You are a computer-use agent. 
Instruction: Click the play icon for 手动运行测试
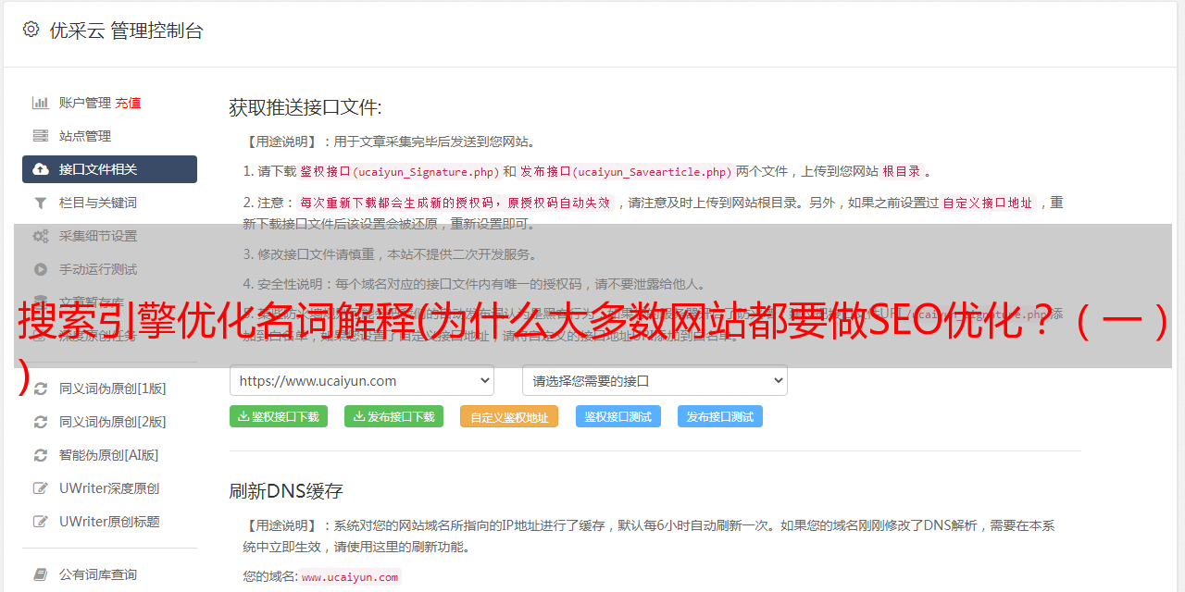pos(41,269)
